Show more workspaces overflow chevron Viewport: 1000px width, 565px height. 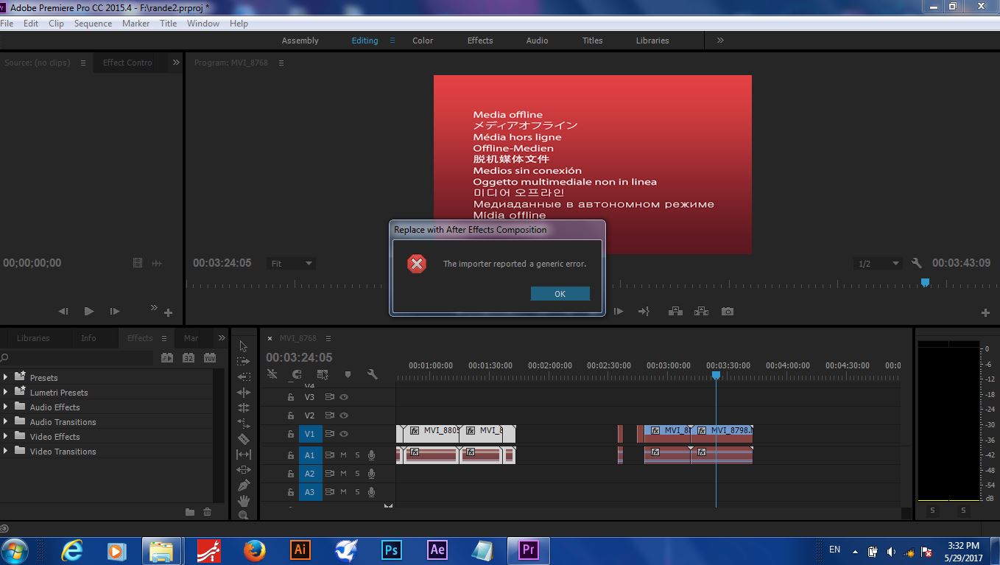(720, 41)
